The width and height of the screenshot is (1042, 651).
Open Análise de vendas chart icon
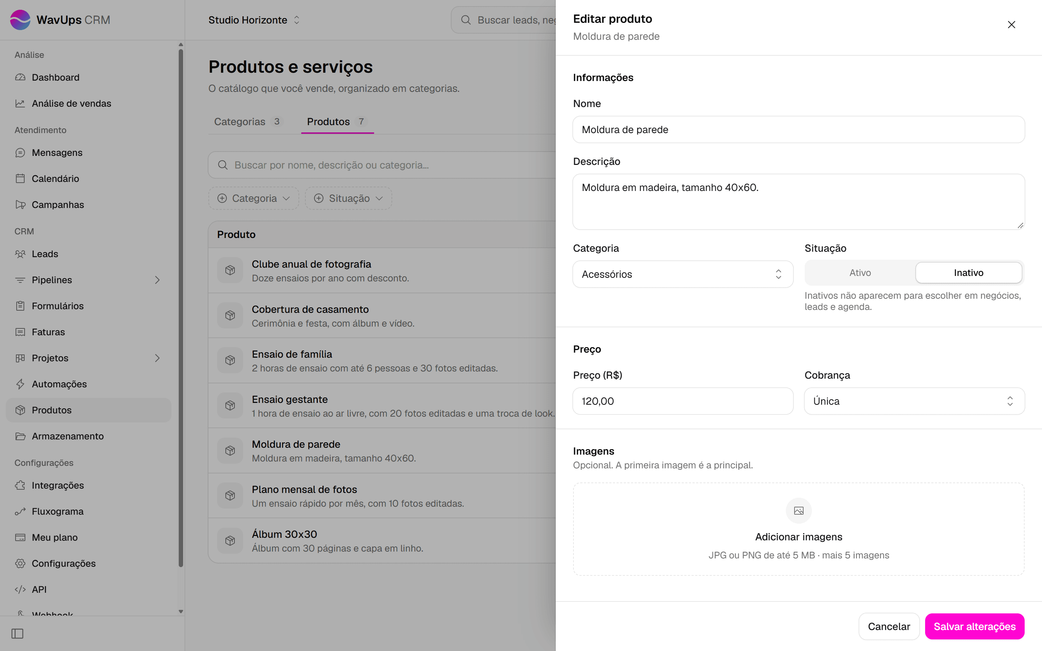pos(20,103)
